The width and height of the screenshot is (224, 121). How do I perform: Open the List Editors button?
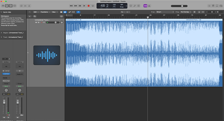pyautogui.click(x=209, y=6)
